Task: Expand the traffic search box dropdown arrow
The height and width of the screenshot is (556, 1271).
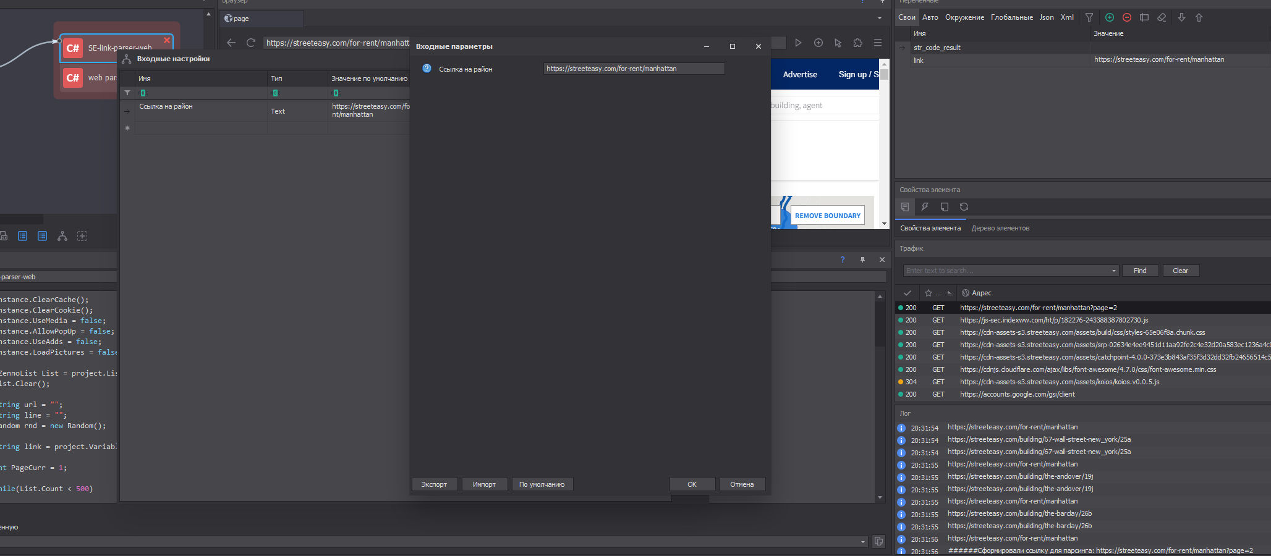Action: [x=1114, y=271]
